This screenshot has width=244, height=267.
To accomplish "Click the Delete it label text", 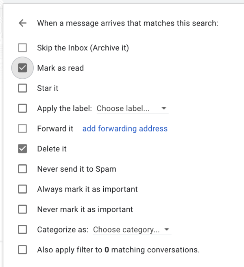I will click(52, 149).
